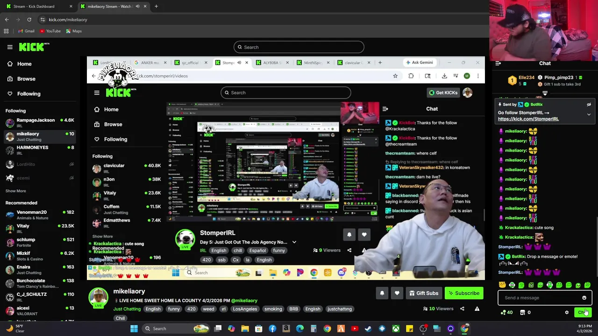The width and height of the screenshot is (598, 336).
Task: Hide the pinned BotRix message with the eye-slash
Action: pos(589,105)
